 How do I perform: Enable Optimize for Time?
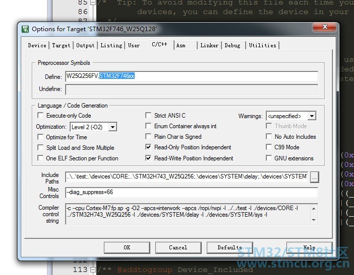pyautogui.click(x=40, y=137)
